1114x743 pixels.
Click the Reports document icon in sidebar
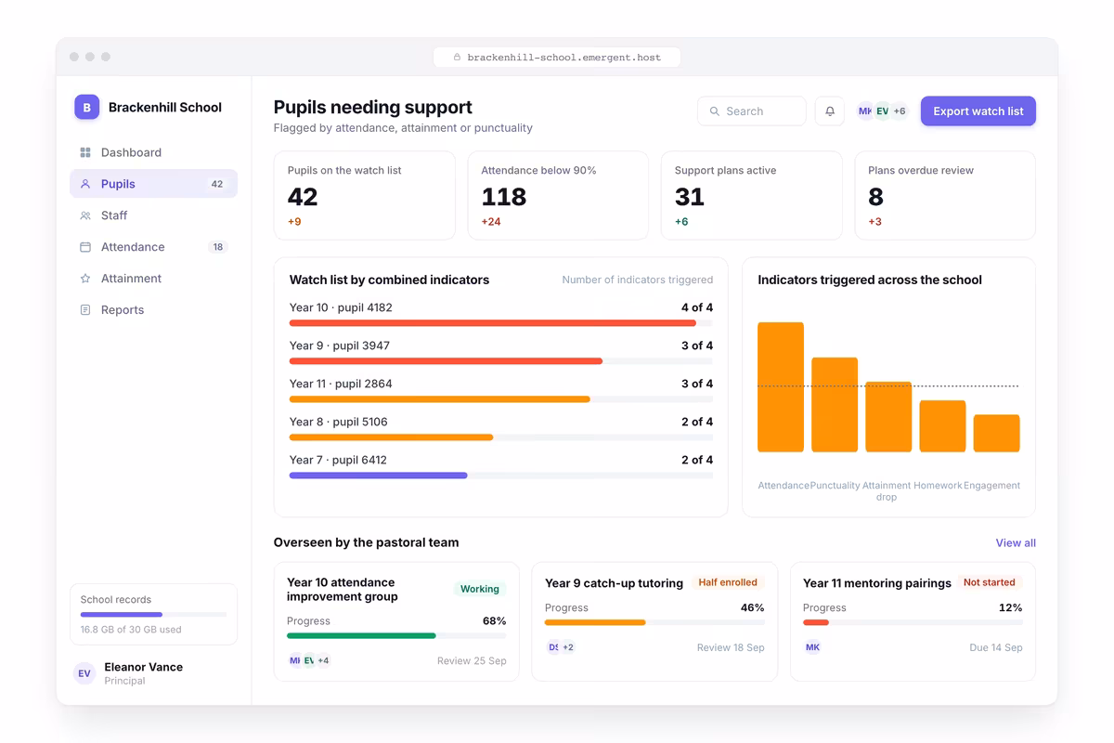85,310
